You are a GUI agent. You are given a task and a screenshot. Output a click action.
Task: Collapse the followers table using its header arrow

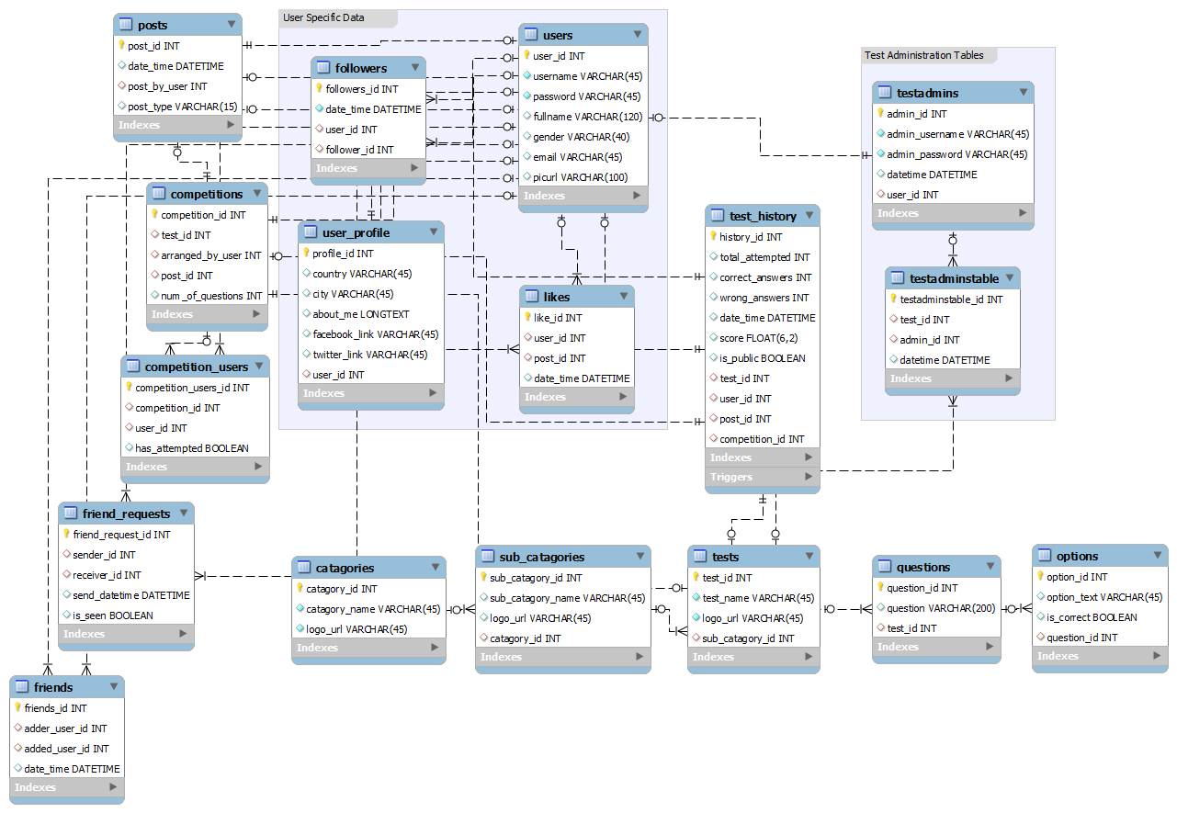pyautogui.click(x=413, y=68)
